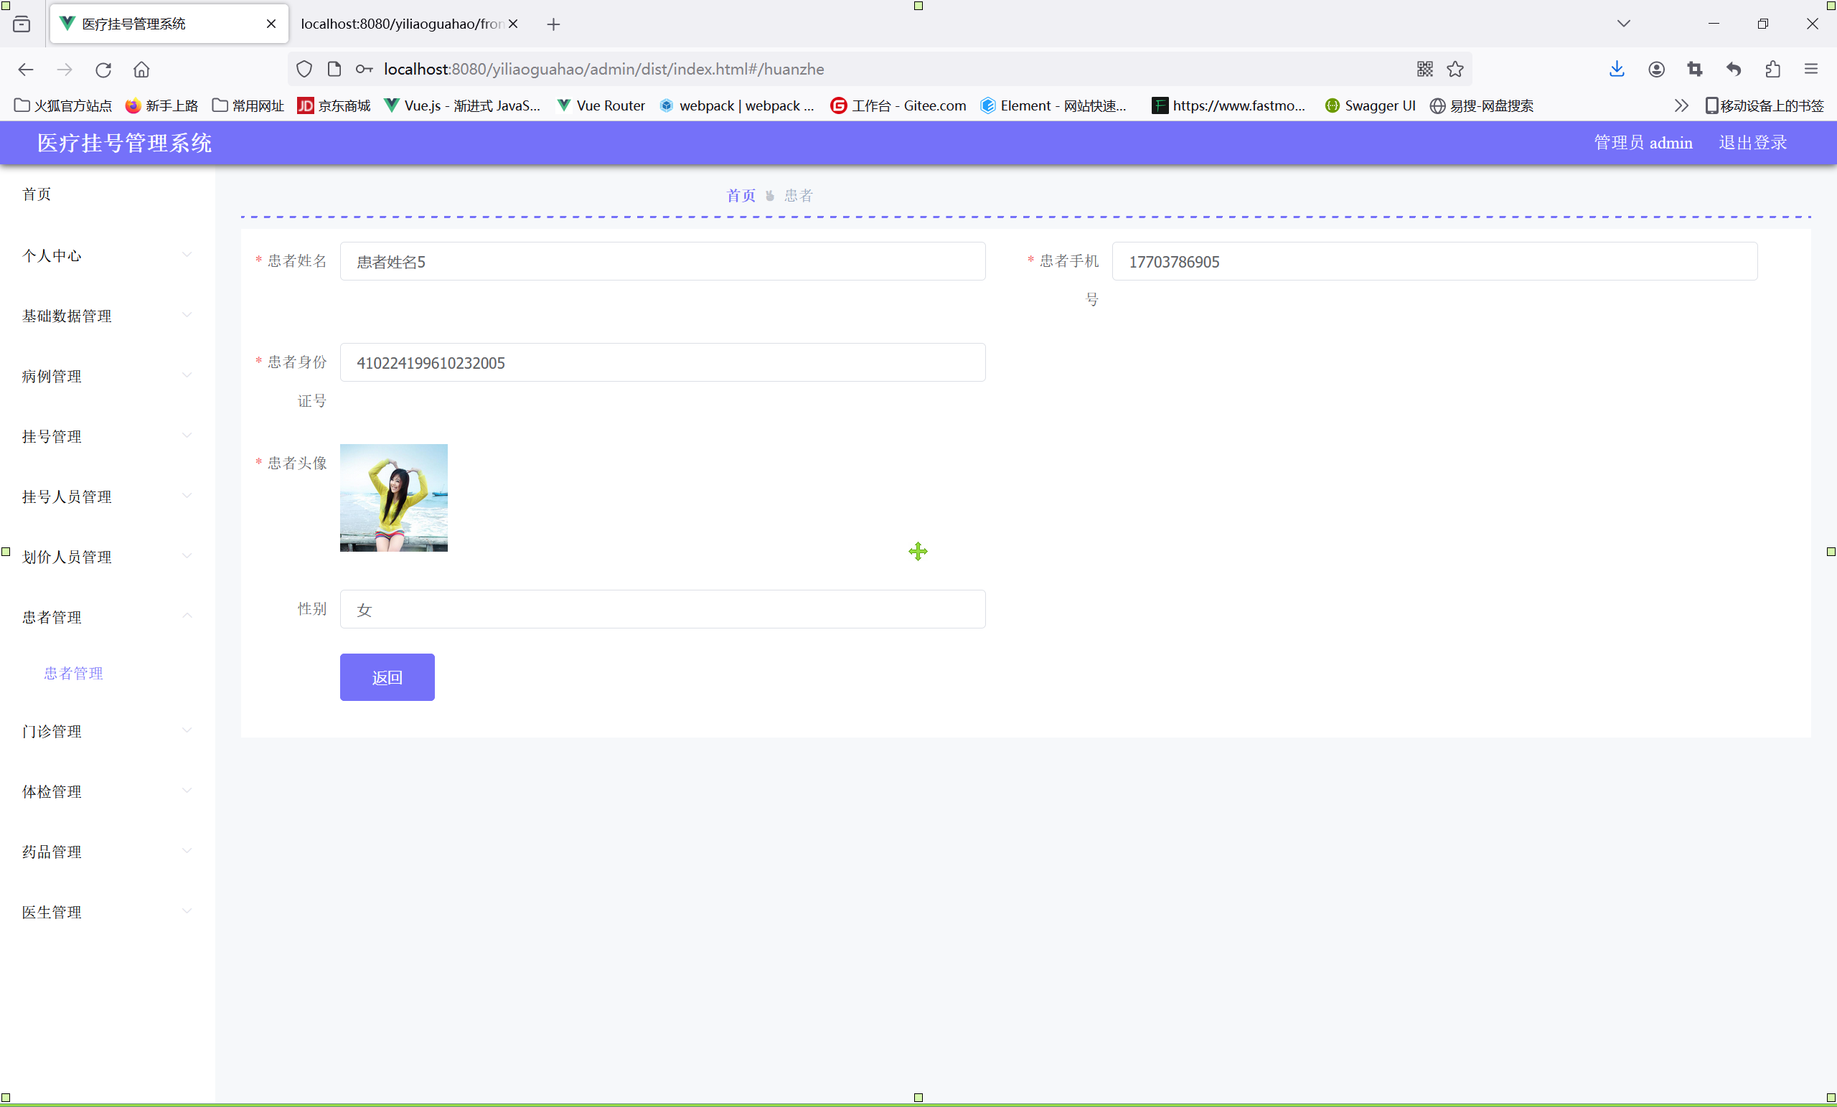Open the hamburger application menu

click(x=1811, y=70)
